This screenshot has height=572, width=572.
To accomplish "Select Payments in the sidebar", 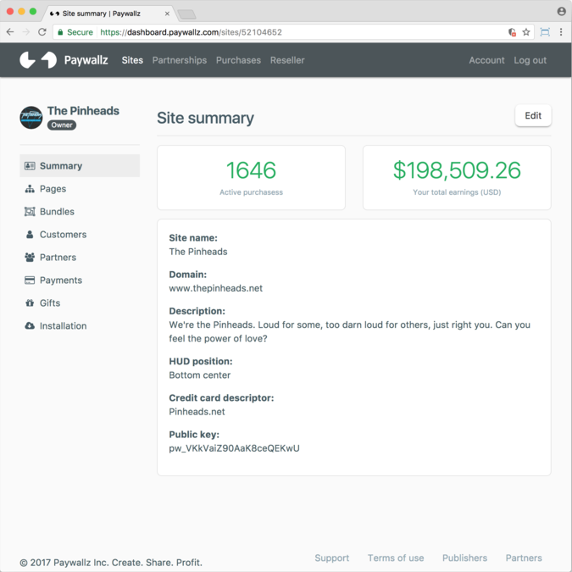I will tap(80, 280).
